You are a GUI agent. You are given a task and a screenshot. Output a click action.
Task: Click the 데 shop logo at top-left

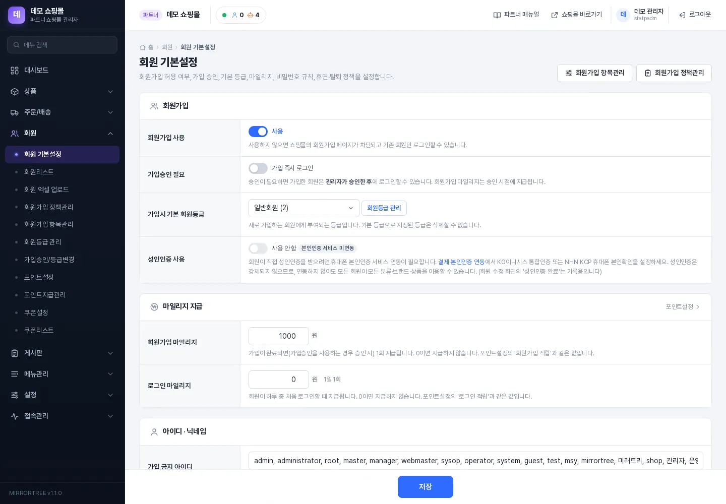tap(17, 15)
